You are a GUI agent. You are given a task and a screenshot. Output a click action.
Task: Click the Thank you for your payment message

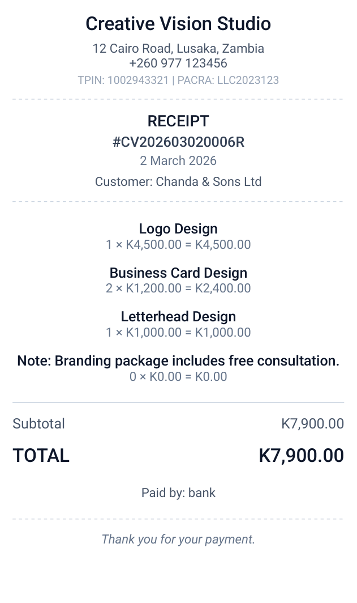pyautogui.click(x=178, y=540)
